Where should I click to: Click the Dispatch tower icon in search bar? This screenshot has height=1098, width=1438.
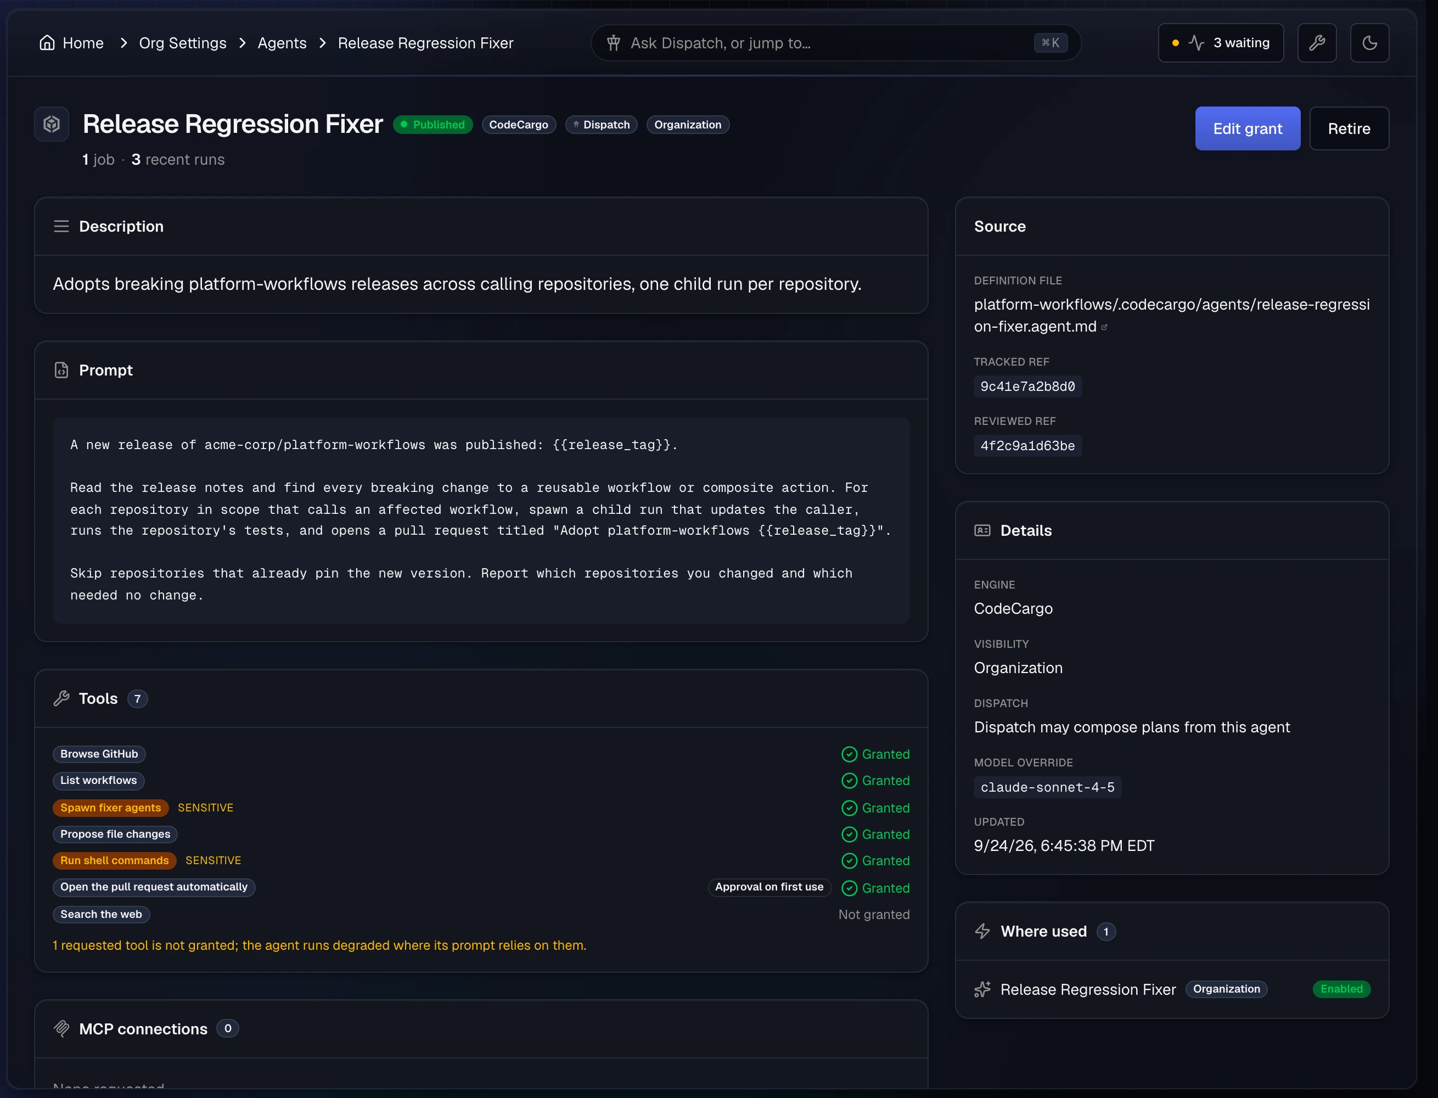[613, 42]
